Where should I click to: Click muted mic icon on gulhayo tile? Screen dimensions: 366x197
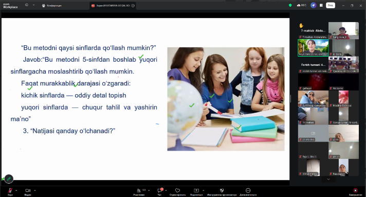[x=301, y=88]
